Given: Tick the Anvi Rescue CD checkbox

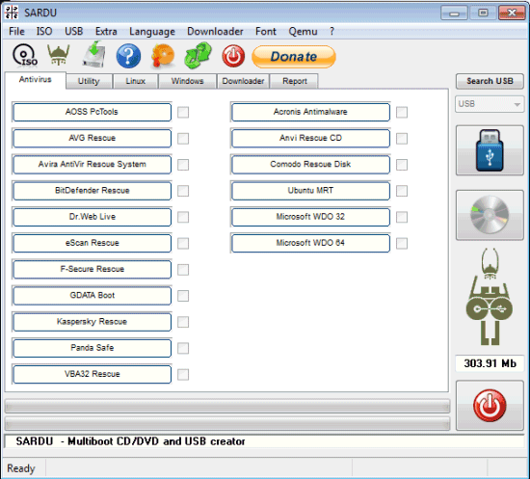Looking at the screenshot, I should tap(402, 139).
